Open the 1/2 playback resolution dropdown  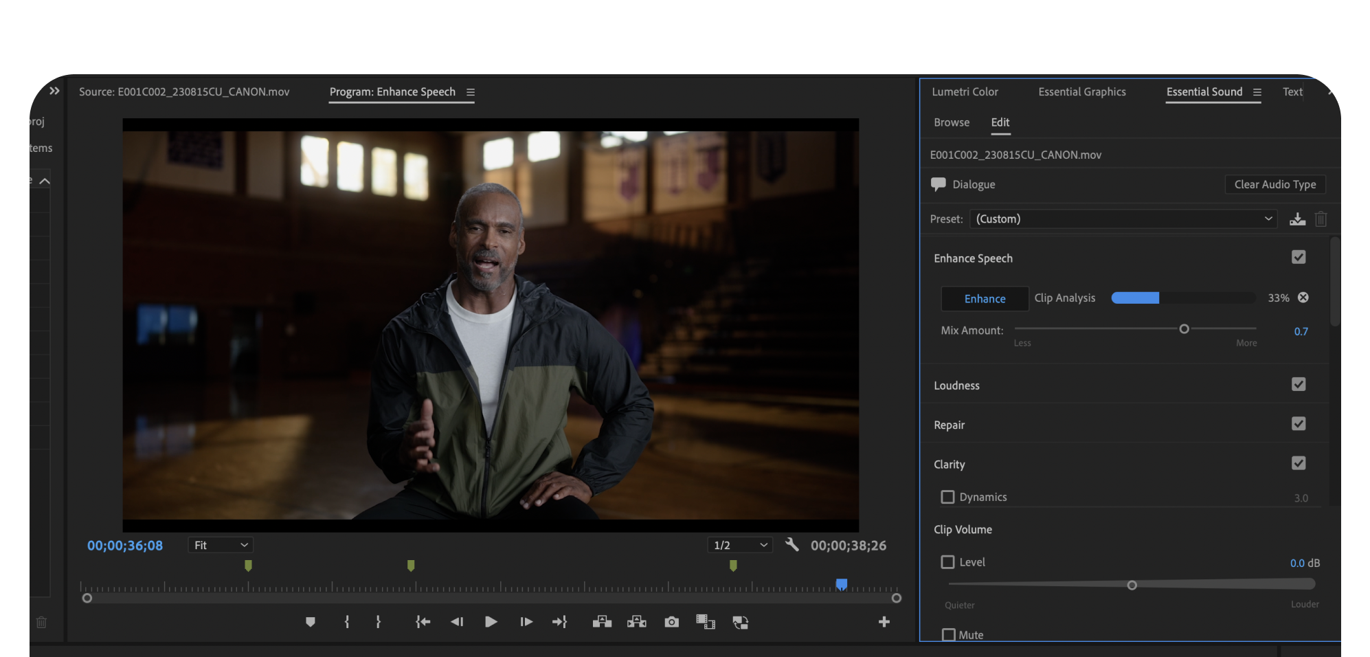[740, 545]
